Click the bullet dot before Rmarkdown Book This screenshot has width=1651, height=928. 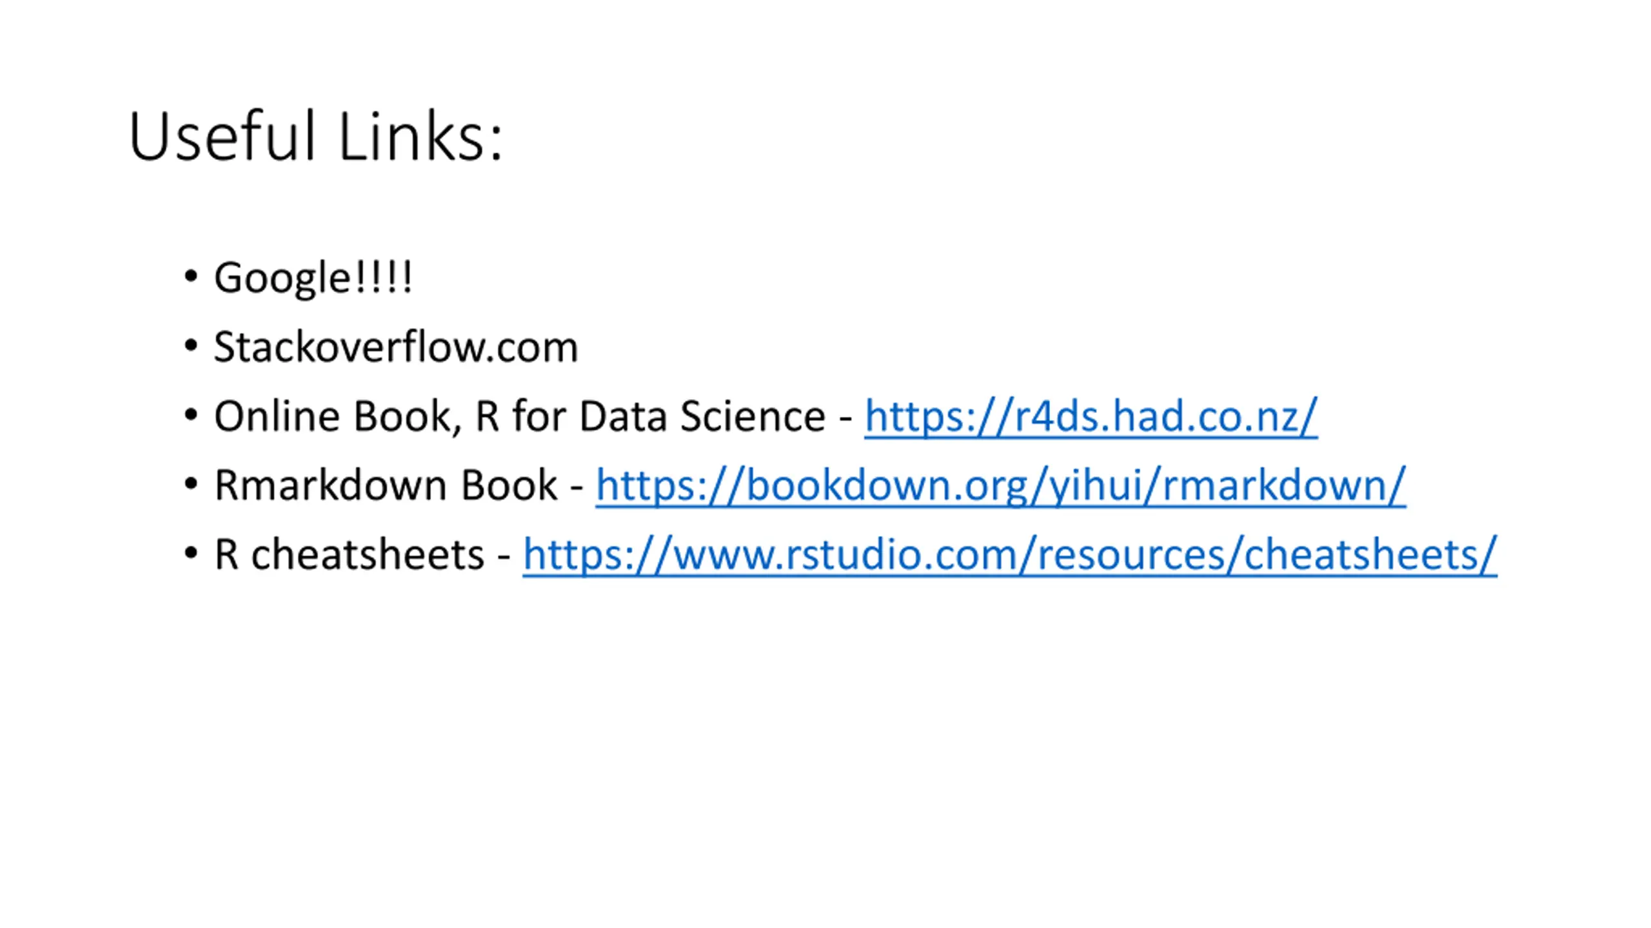(x=190, y=484)
